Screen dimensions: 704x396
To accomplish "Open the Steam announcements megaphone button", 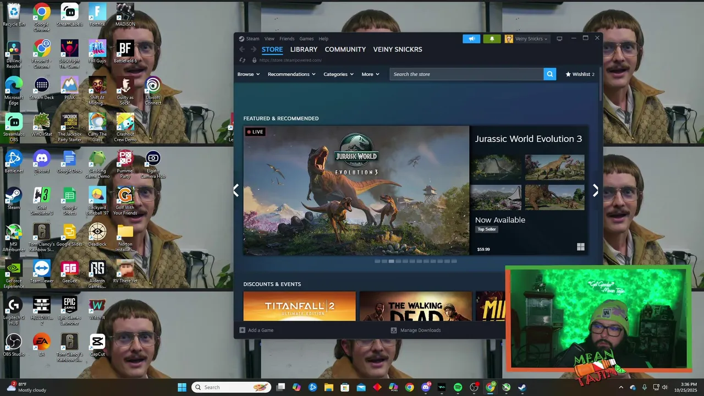I will (471, 38).
